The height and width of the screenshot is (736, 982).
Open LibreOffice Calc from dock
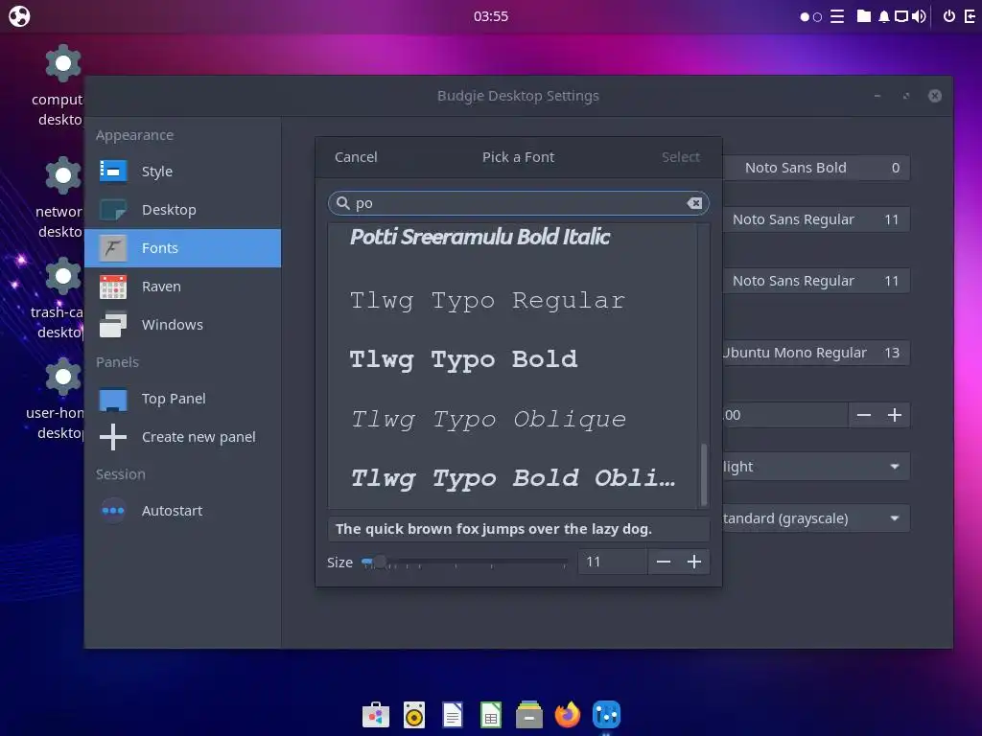point(491,715)
